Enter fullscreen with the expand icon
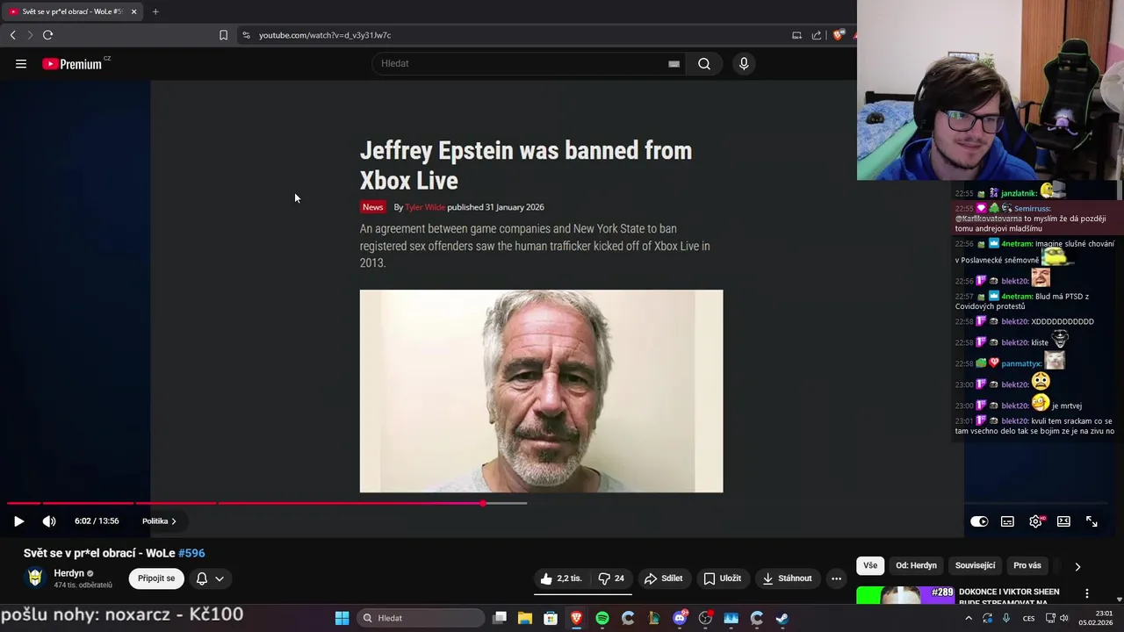 tap(1092, 521)
